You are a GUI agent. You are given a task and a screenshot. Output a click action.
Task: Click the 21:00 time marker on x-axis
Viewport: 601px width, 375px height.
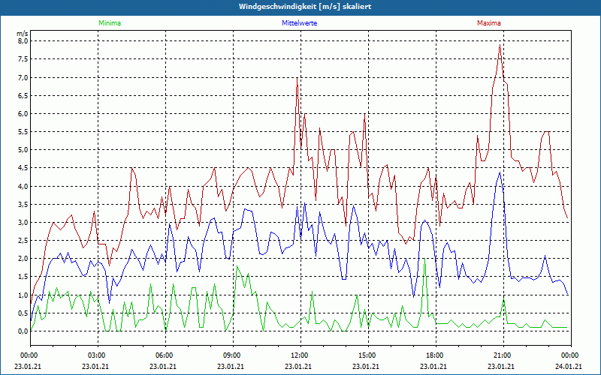coord(503,355)
